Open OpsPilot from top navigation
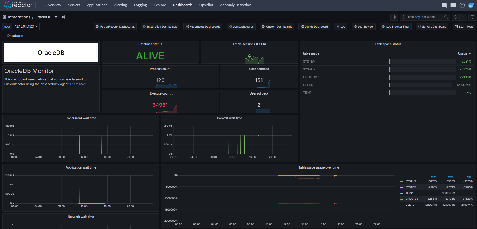The image size is (477, 229). (x=206, y=5)
